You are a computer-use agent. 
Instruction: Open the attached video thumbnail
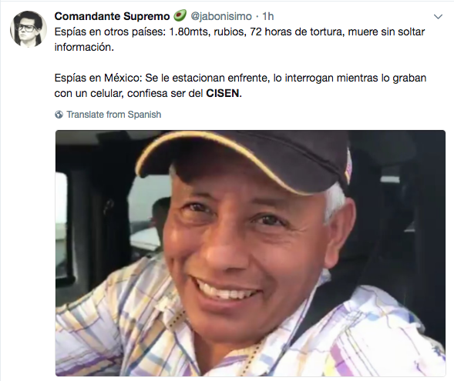point(251,253)
